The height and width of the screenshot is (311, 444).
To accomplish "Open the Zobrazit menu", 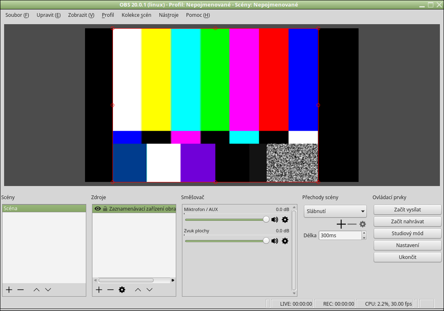I will (x=81, y=15).
